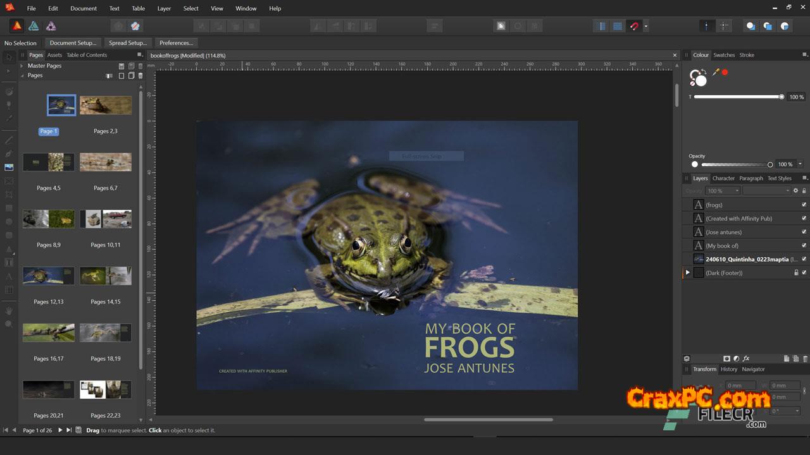Image resolution: width=810 pixels, height=455 pixels.
Task: Open layer effects via the fx icon
Action: [x=746, y=358]
